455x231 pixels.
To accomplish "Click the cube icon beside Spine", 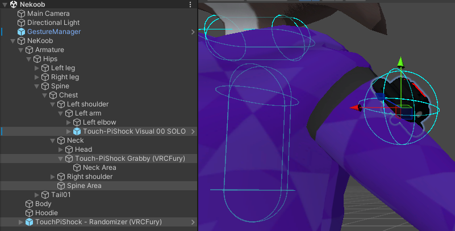I will [45, 86].
